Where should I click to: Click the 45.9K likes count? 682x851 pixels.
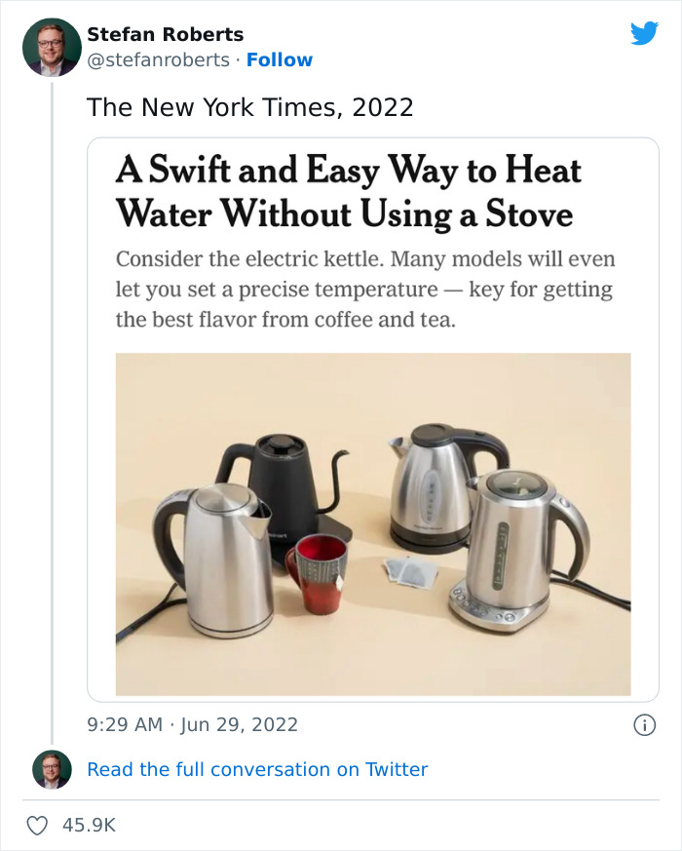[x=89, y=826]
